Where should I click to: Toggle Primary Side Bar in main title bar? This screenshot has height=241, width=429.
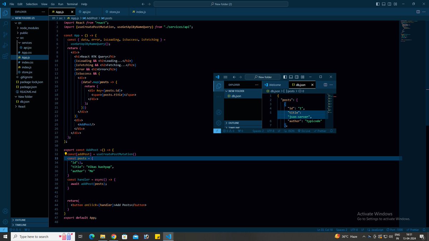pos(378,4)
